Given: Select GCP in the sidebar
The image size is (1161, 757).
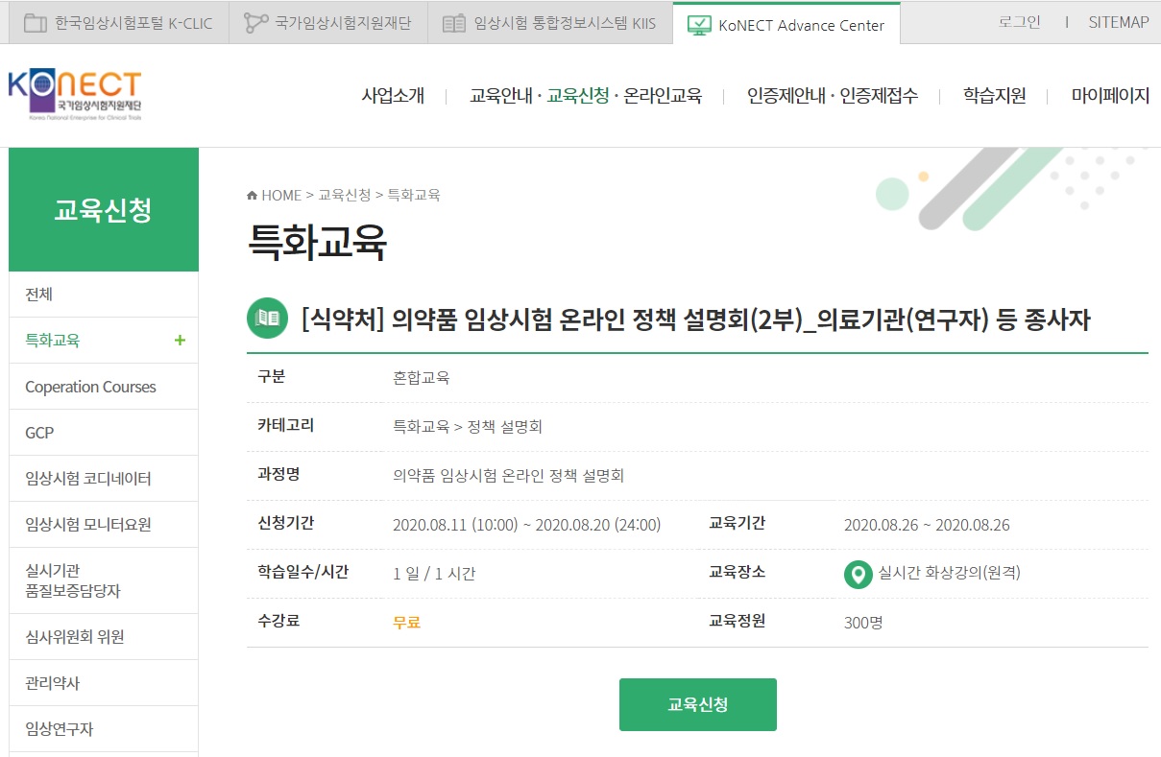Looking at the screenshot, I should click(x=38, y=432).
